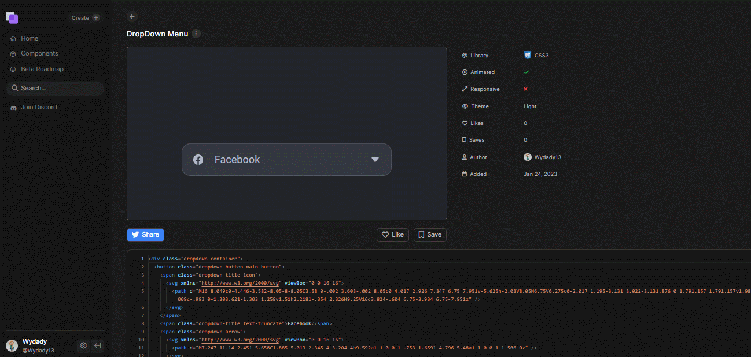Click the Components cube icon
Screen dimensions: 751x357
coord(13,54)
